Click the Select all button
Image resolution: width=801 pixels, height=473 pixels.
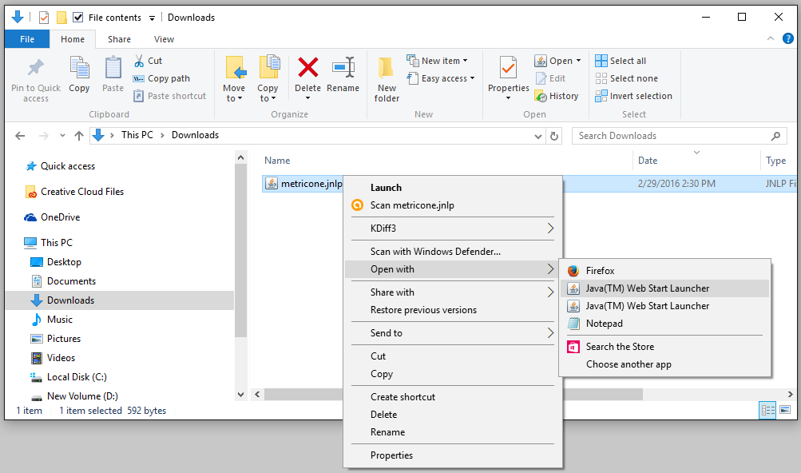[x=621, y=61]
